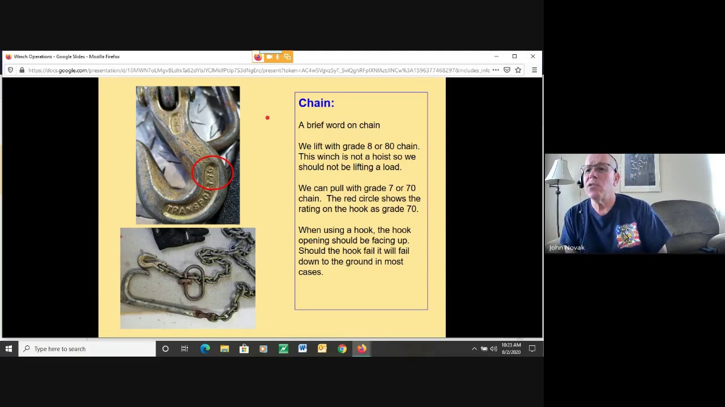Open the Action Center notifications icon

(532, 349)
